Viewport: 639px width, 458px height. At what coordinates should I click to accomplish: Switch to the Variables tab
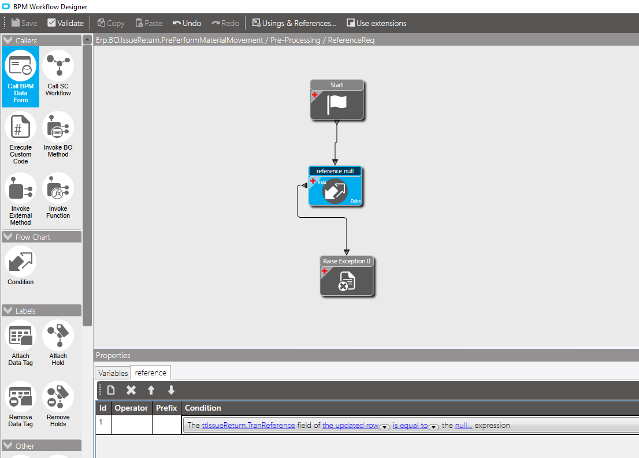[113, 373]
